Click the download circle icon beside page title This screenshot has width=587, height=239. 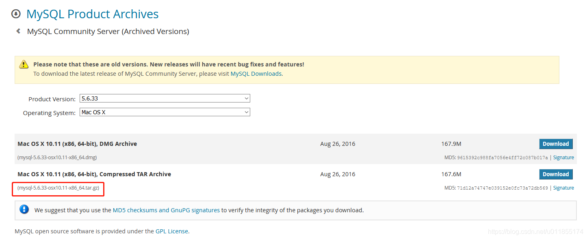(x=16, y=14)
